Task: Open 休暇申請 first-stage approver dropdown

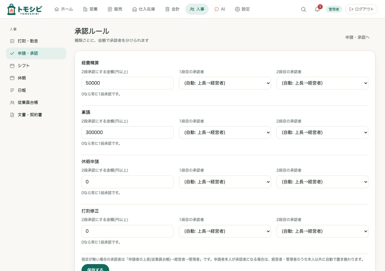Action: tap(225, 182)
